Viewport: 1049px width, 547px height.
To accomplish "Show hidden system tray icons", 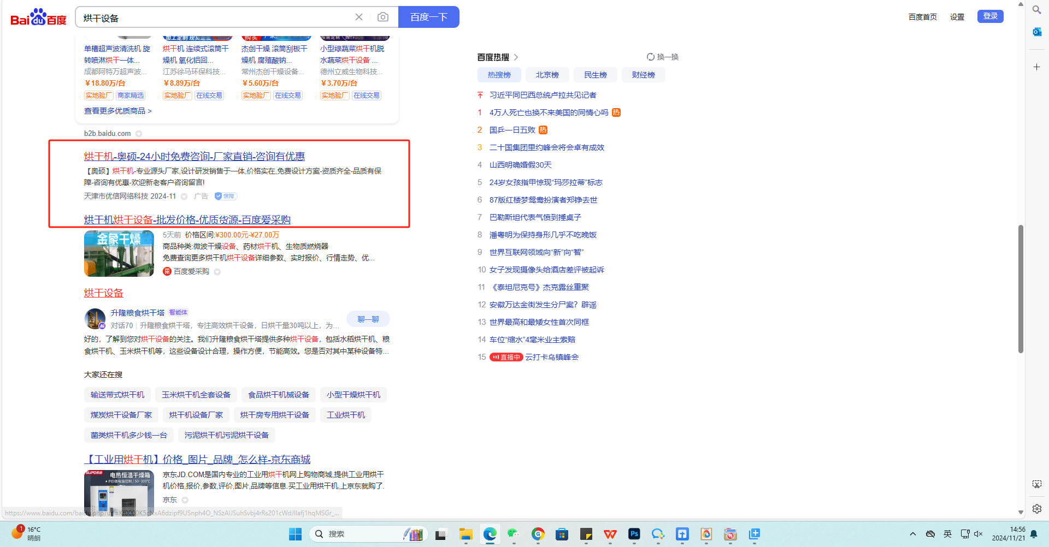I will 912,534.
